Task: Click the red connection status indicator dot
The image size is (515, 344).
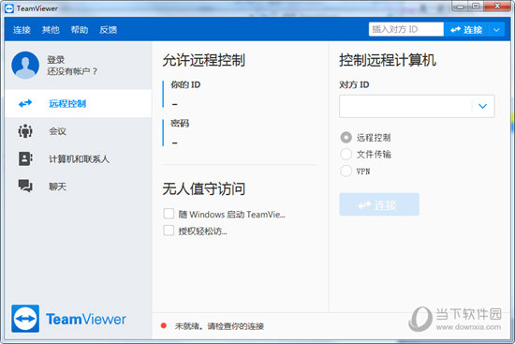Action: [164, 325]
